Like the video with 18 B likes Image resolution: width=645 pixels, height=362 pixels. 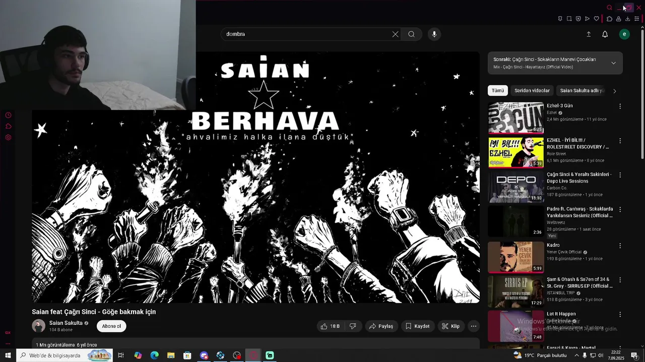pyautogui.click(x=330, y=326)
